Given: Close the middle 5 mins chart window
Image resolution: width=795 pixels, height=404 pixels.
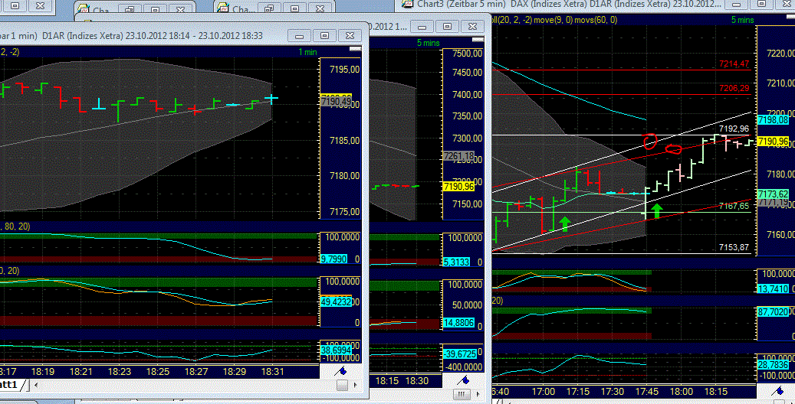Looking at the screenshot, I should tap(472, 26).
